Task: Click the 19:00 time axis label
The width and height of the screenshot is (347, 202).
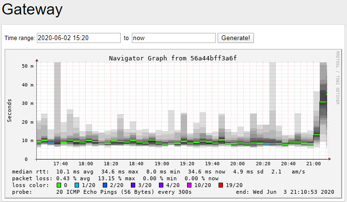Action: (162, 164)
